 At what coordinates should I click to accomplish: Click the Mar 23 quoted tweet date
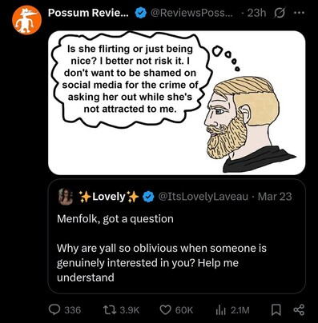click(x=275, y=197)
